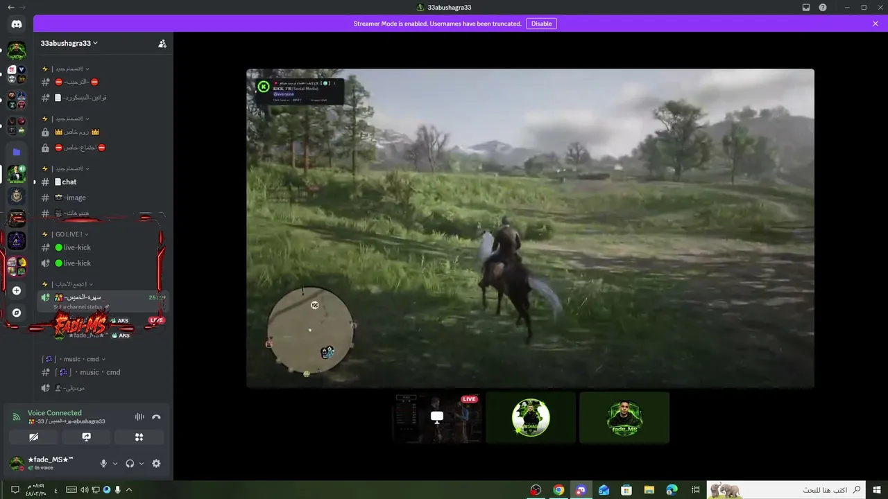Click Set a channel status text

pyautogui.click(x=78, y=306)
